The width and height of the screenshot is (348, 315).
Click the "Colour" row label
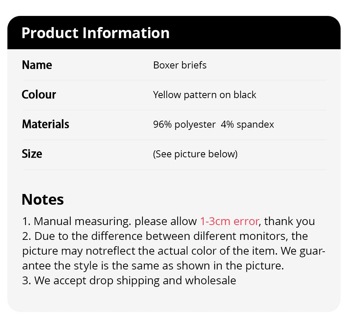pyautogui.click(x=39, y=95)
